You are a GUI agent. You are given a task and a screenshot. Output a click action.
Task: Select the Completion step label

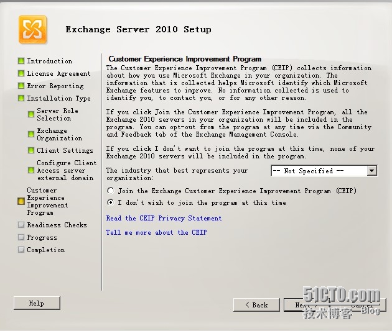pyautogui.click(x=46, y=250)
